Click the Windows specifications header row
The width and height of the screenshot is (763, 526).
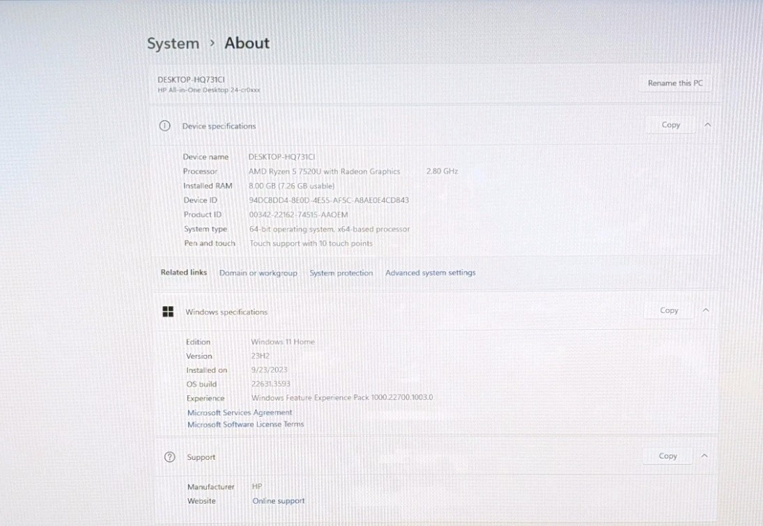(x=436, y=311)
